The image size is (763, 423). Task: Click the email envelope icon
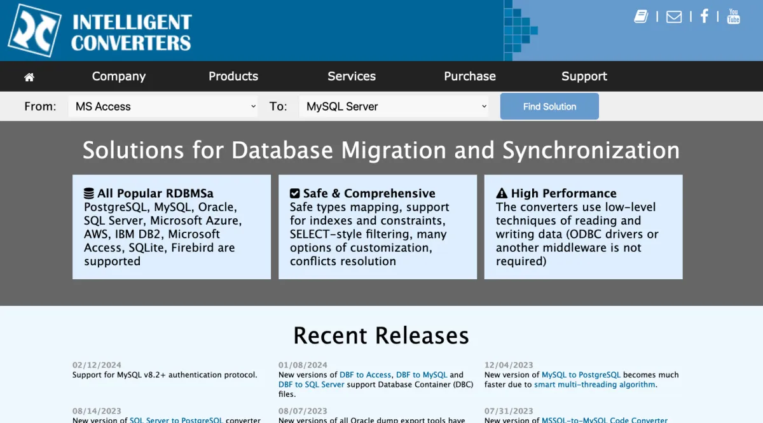tap(673, 17)
